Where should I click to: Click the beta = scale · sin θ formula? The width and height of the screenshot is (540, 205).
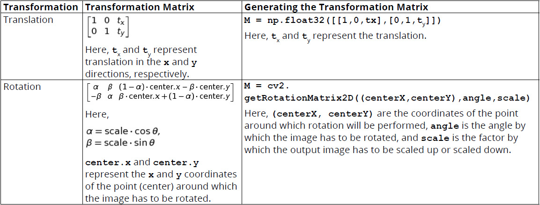[120, 142]
